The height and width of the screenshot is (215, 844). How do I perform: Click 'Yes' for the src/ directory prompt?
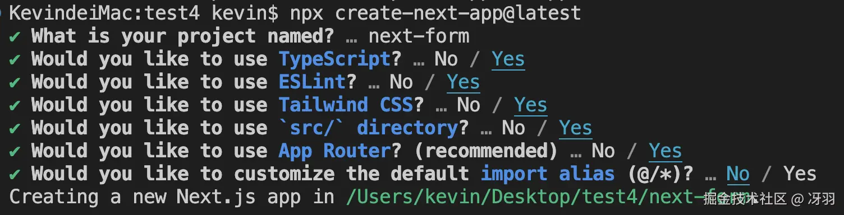(575, 128)
